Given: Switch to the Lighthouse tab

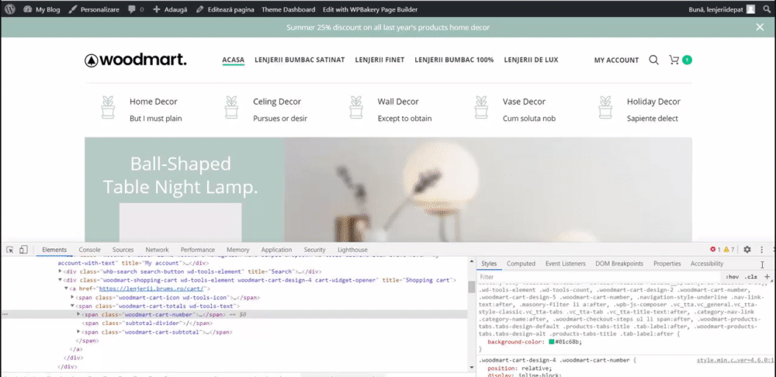Looking at the screenshot, I should pyautogui.click(x=352, y=250).
